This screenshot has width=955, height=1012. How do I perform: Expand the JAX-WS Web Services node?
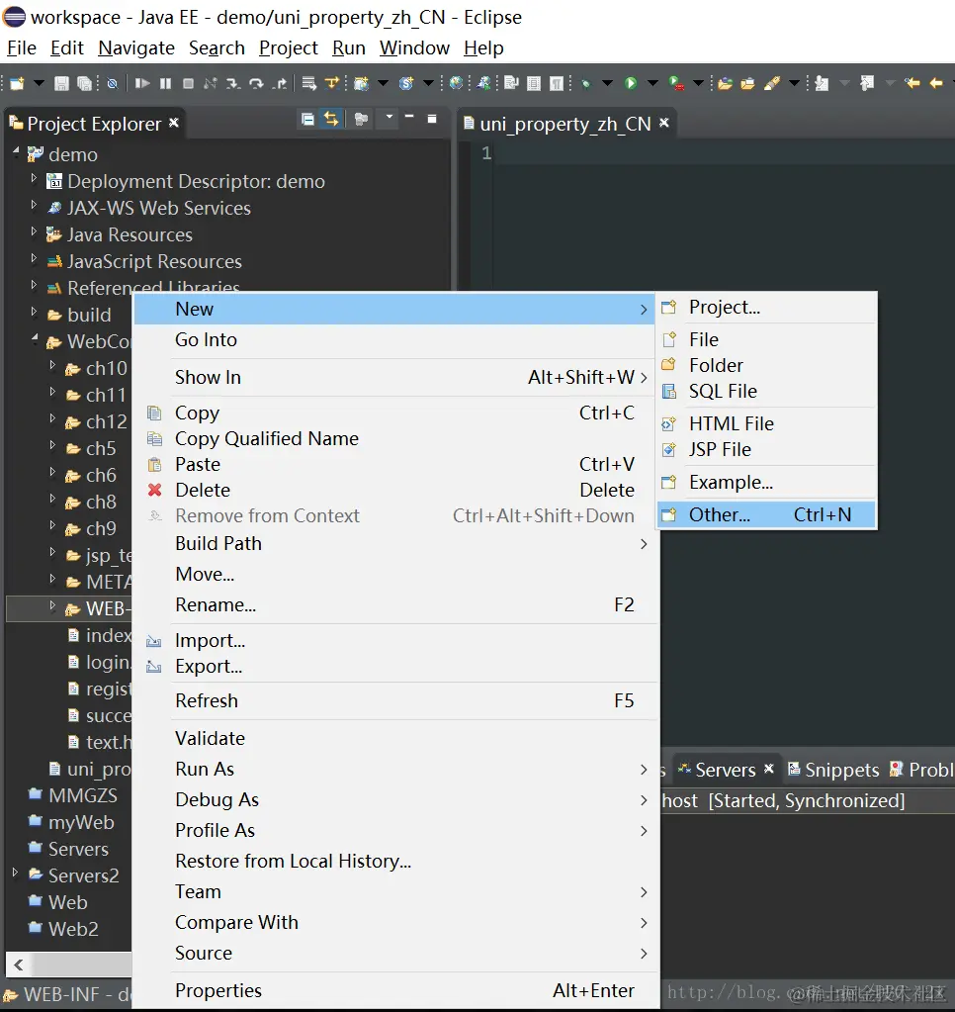click(34, 205)
